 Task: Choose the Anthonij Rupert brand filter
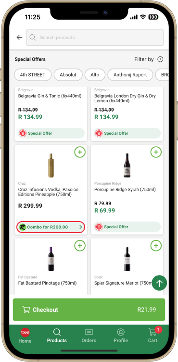(130, 74)
